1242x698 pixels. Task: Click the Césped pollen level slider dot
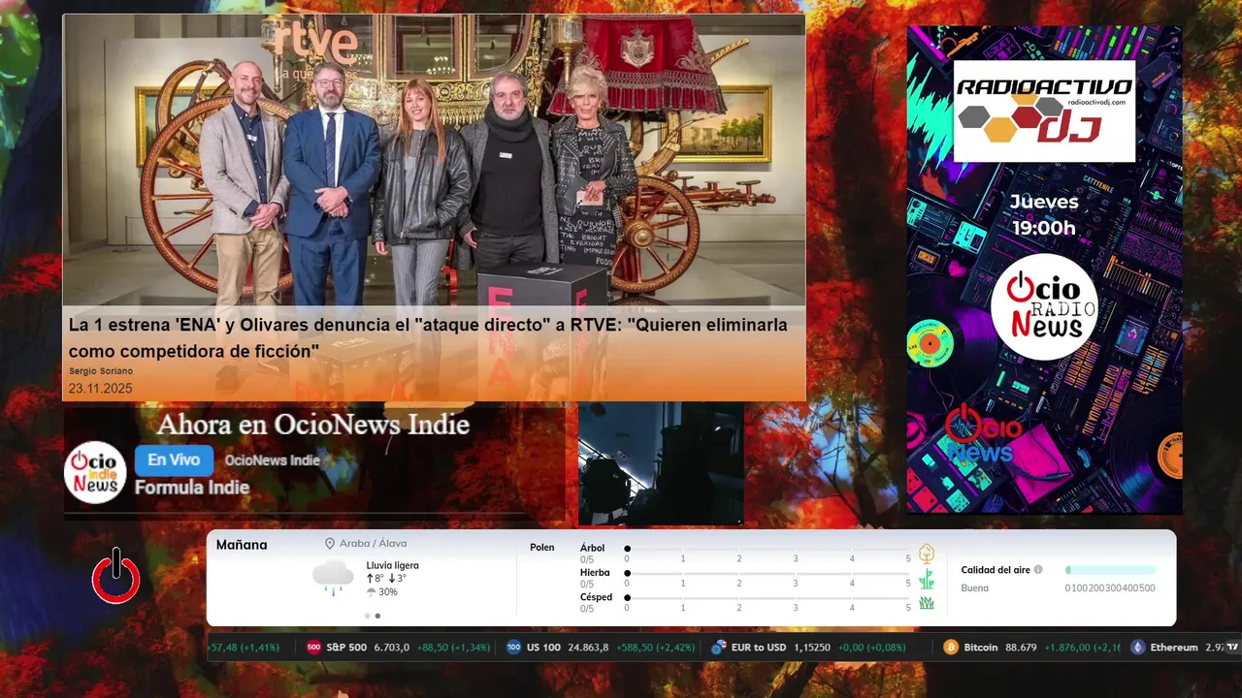click(627, 598)
